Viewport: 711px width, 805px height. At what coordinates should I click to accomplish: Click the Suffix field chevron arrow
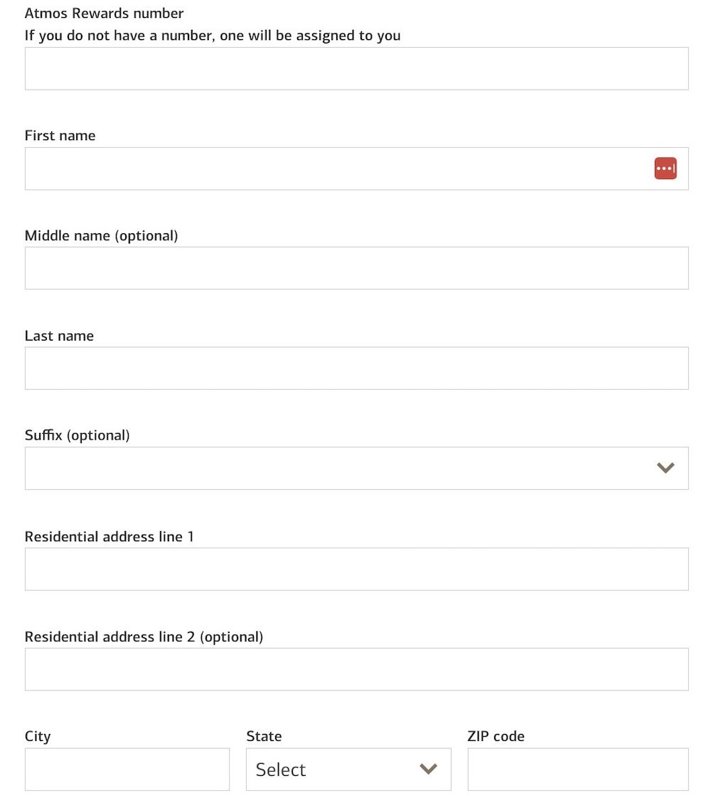click(x=665, y=468)
